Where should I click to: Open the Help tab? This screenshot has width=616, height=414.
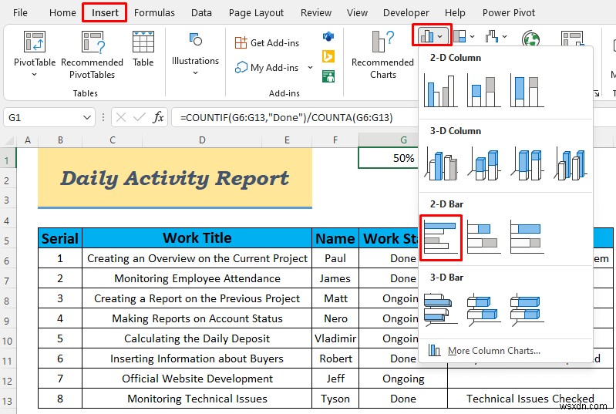[x=455, y=12]
